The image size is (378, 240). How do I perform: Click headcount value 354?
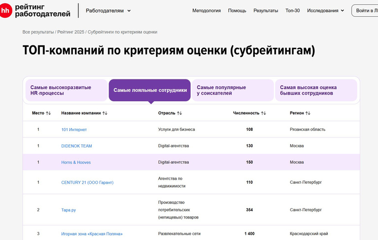point(249,210)
